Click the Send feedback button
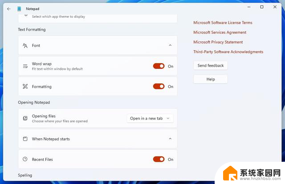The width and height of the screenshot is (285, 184). coord(211,65)
